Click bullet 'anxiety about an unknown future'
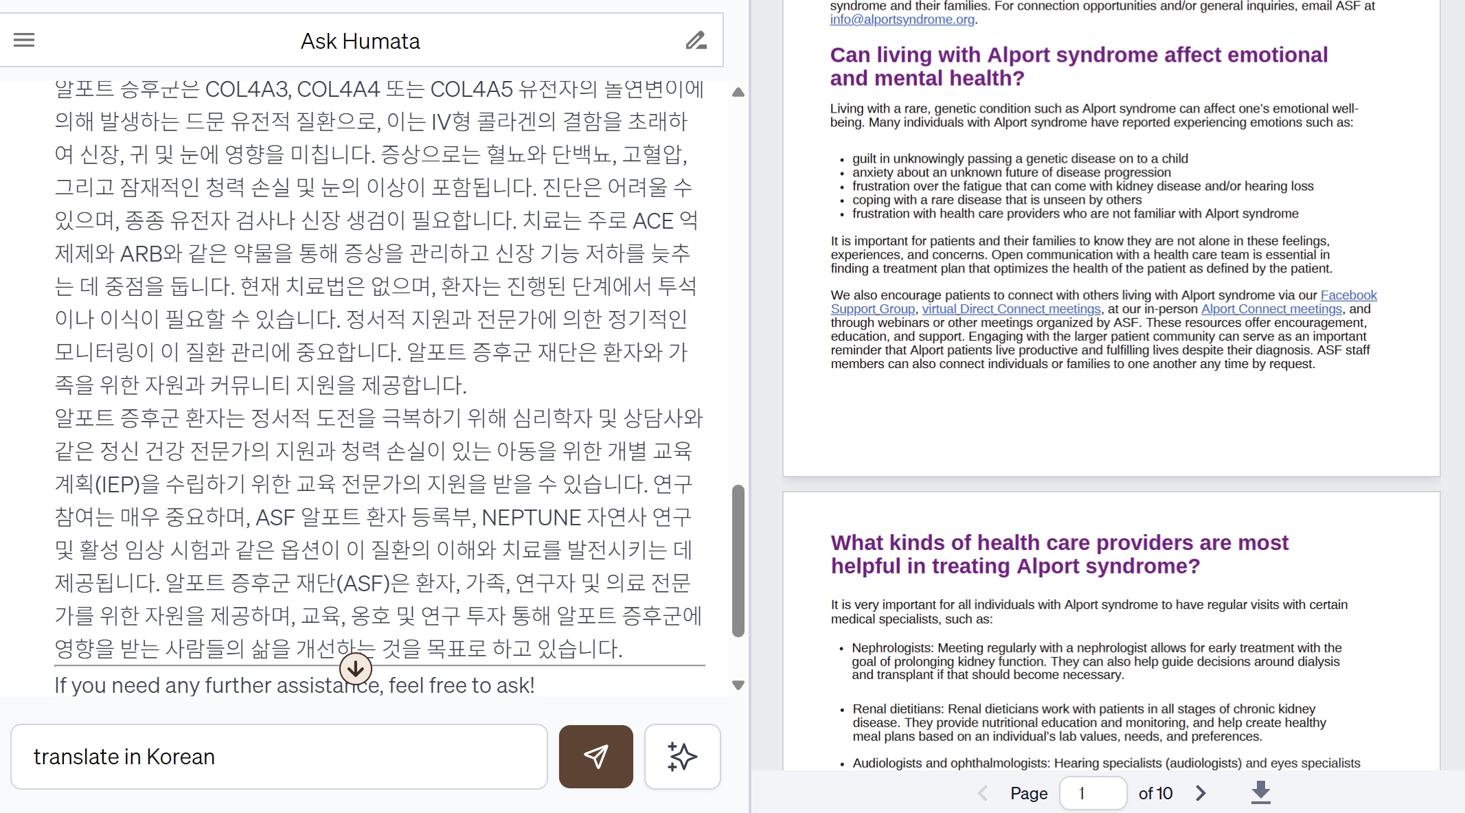Image resolution: width=1465 pixels, height=813 pixels. coord(1011,172)
